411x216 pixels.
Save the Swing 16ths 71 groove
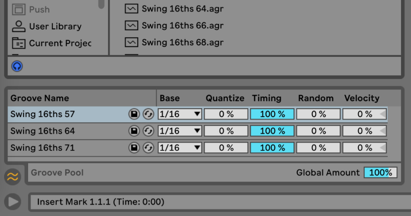[134, 147]
